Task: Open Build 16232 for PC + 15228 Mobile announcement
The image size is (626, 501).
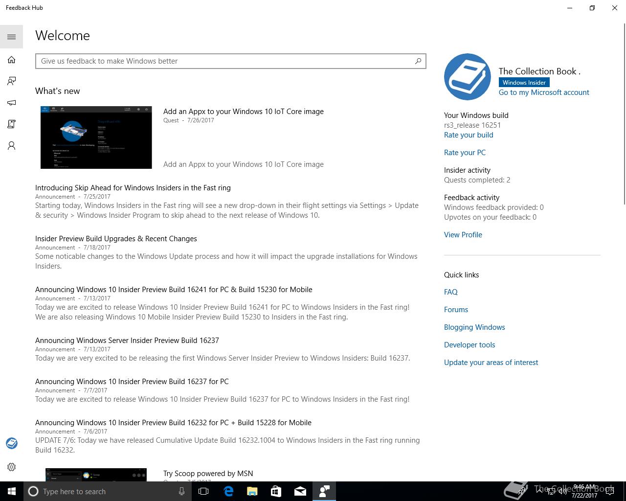Action: pos(173,423)
